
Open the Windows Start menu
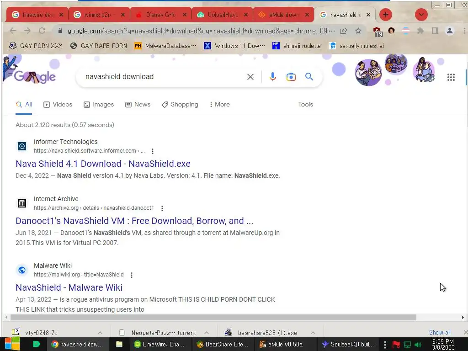pyautogui.click(x=12, y=344)
